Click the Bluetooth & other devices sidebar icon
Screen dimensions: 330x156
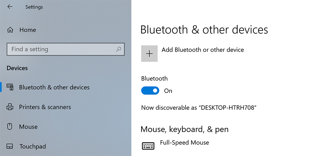tap(10, 87)
